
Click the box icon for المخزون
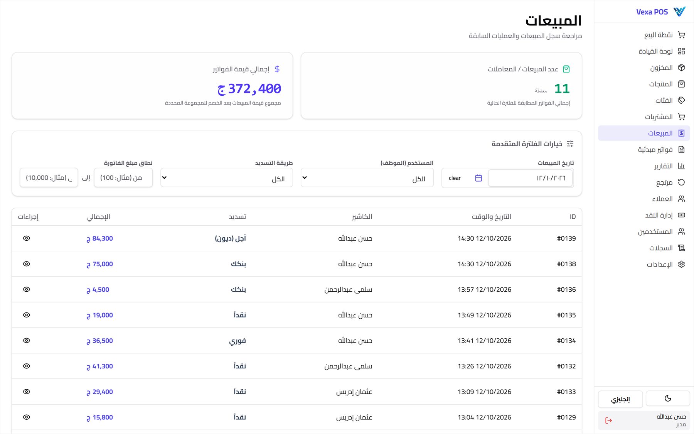pyautogui.click(x=681, y=68)
